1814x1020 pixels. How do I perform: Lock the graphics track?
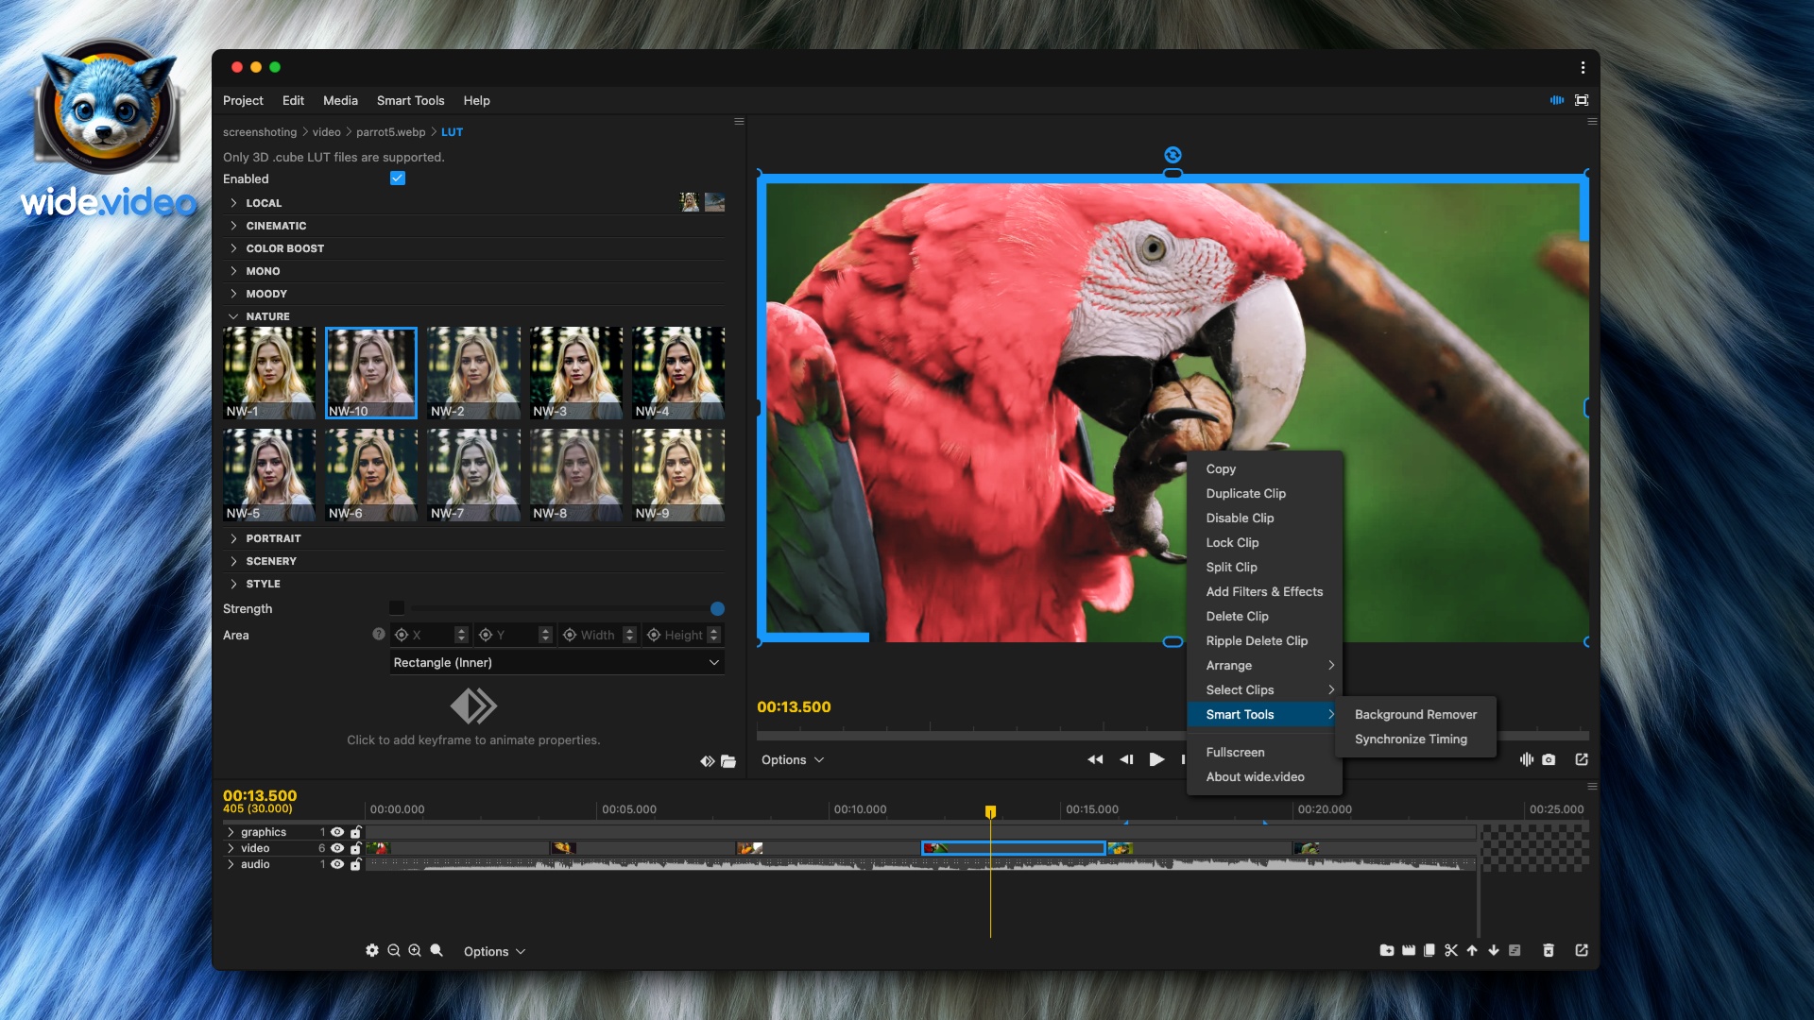coord(356,832)
